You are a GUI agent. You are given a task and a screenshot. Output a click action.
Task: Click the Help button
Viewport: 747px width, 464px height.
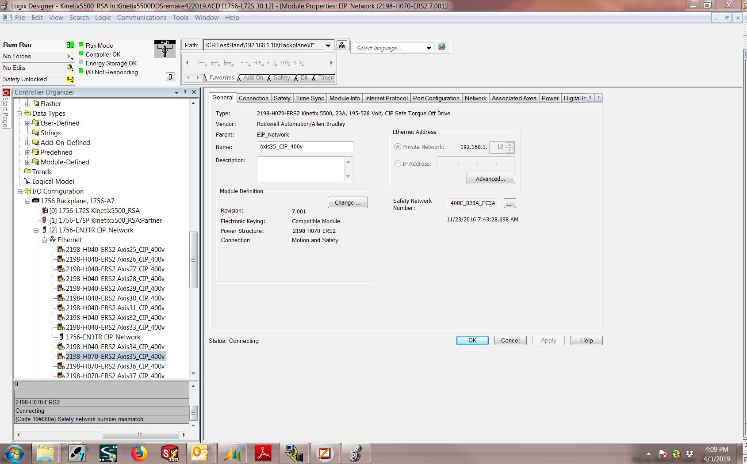[586, 340]
